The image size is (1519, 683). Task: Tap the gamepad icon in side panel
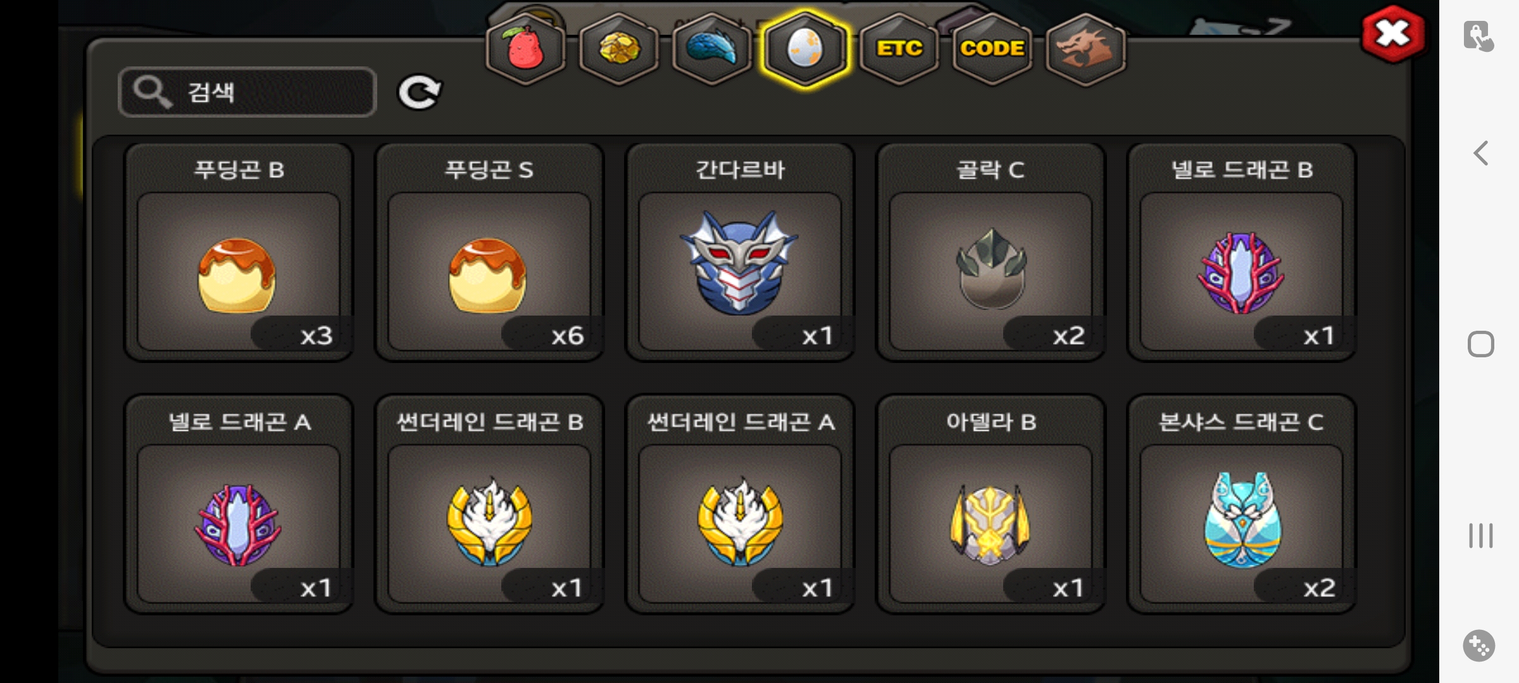coord(1479,646)
